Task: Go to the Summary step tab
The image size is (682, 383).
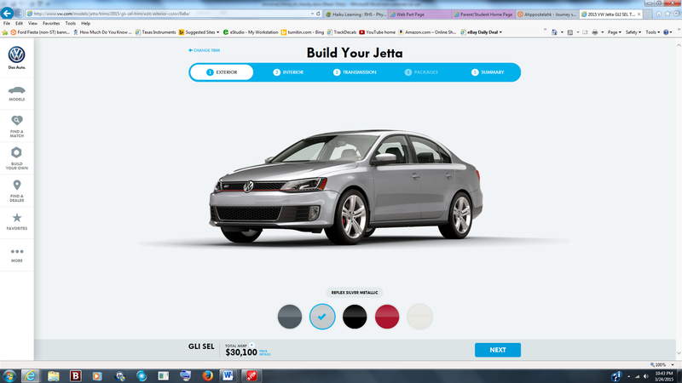Action: 488,72
